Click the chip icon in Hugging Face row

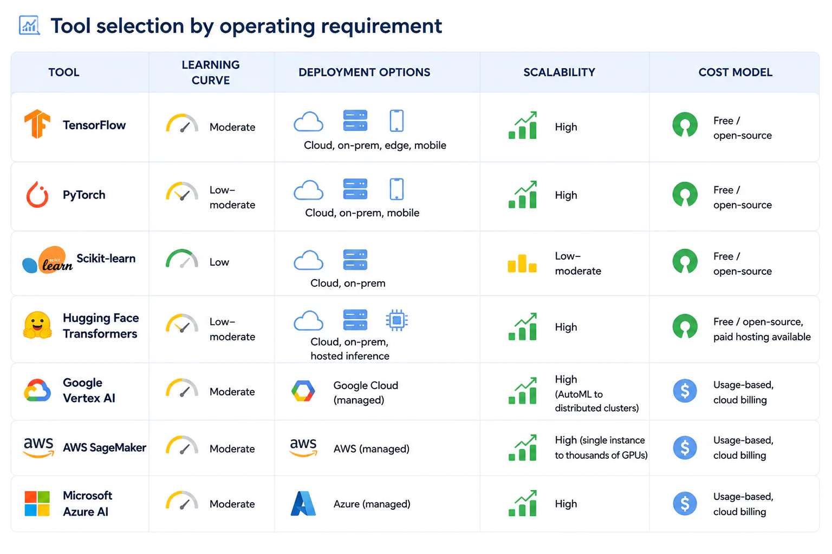397,320
